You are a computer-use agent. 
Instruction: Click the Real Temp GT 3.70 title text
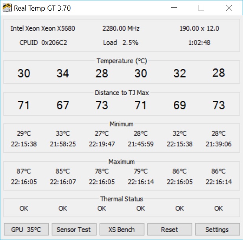(42, 8)
